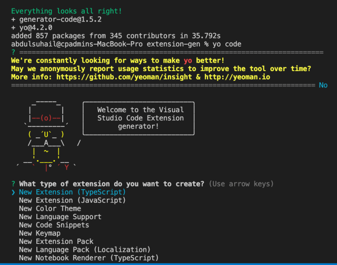The image size is (337, 265).
Task: Pick New Code Snippets option
Action: tap(54, 225)
